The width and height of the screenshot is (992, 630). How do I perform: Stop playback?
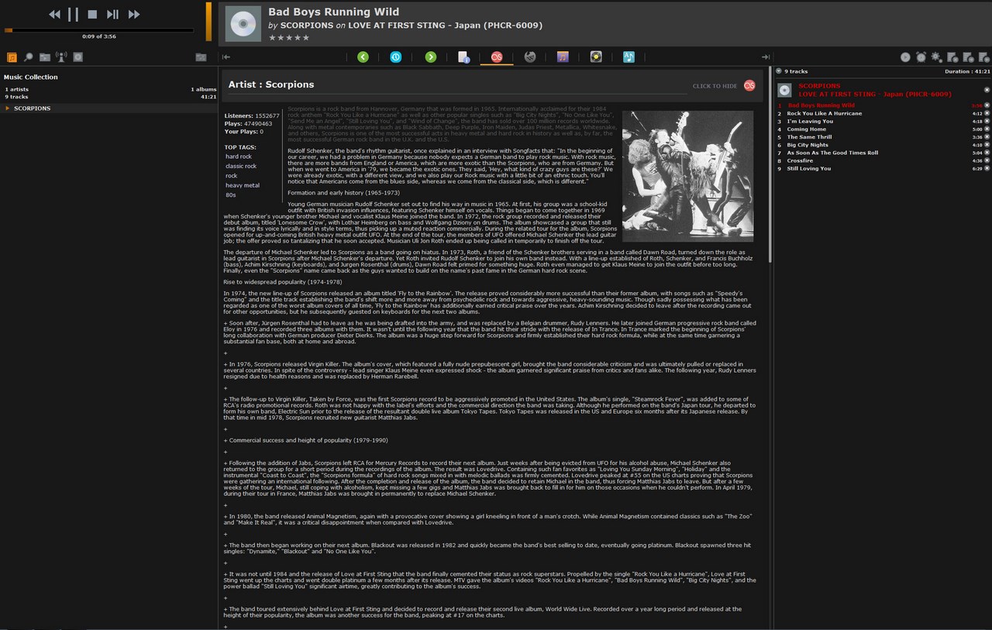[92, 14]
